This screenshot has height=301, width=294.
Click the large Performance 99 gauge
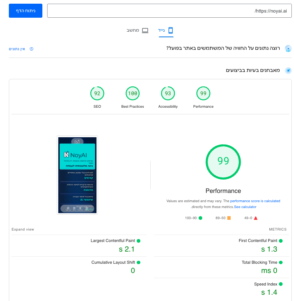point(223,162)
